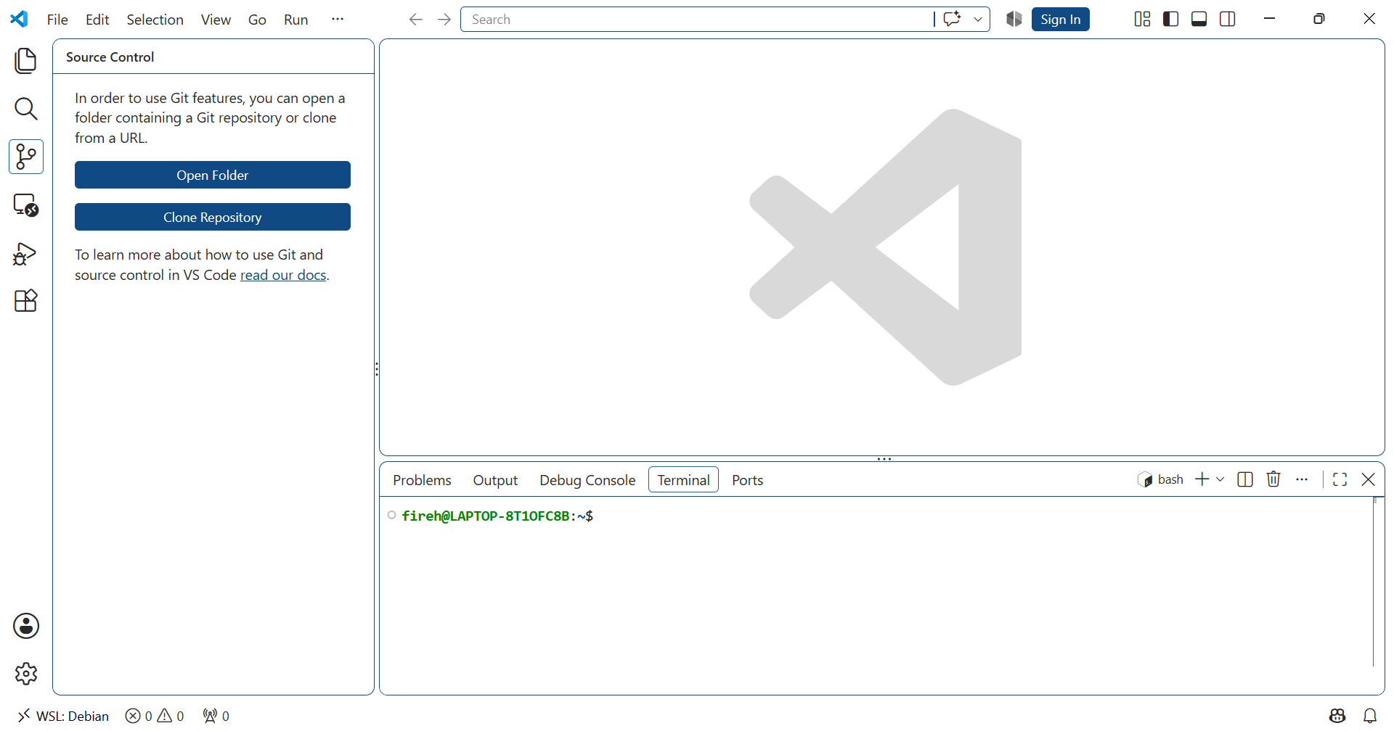
Task: Click the Sign In button
Action: [1060, 20]
